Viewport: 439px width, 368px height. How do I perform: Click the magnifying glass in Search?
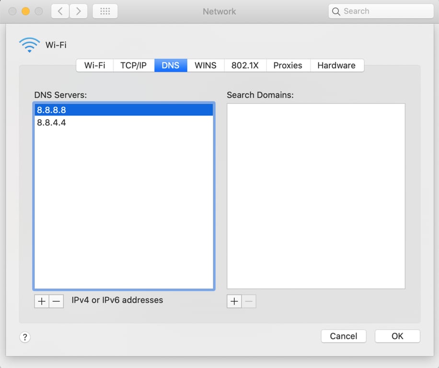pyautogui.click(x=337, y=11)
